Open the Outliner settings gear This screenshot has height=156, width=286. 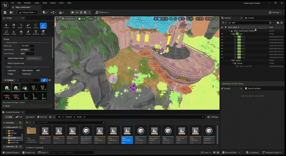click(282, 23)
